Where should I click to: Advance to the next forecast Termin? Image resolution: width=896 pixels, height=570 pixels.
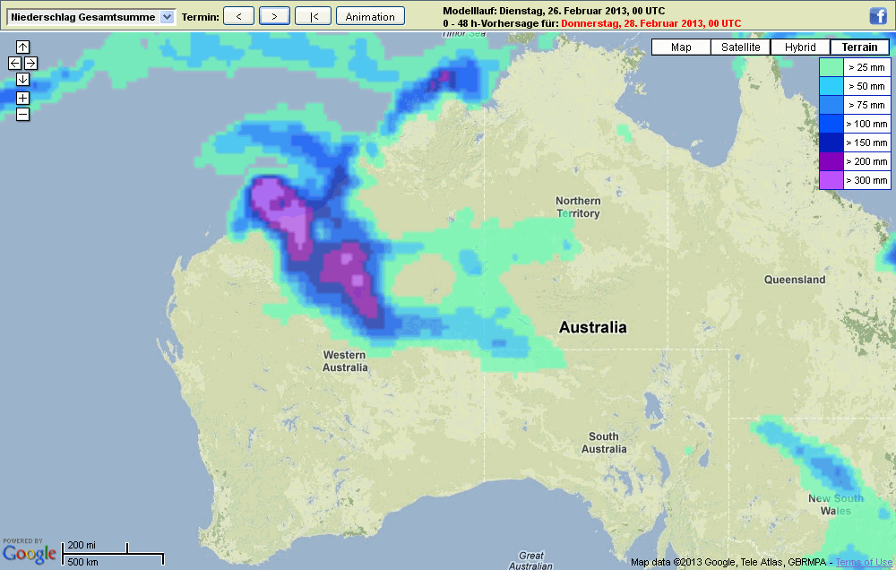(x=274, y=16)
